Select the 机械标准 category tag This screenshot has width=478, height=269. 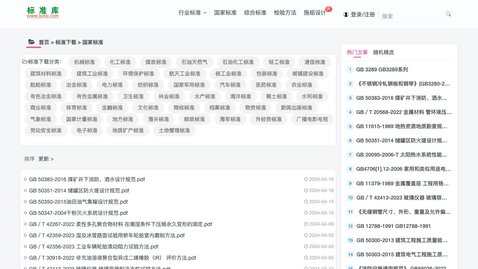[84, 62]
